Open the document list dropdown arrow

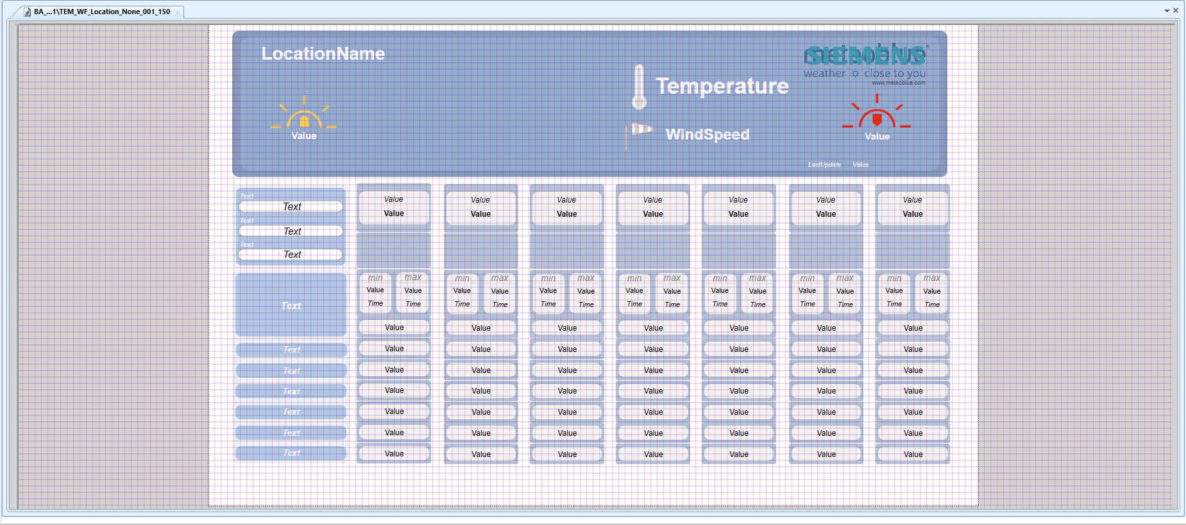point(1167,11)
